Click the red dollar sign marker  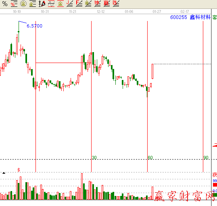[x=19, y=170]
